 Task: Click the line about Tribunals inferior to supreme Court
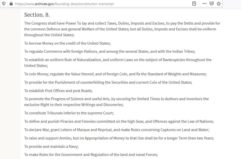pyautogui.click(x=69, y=113)
